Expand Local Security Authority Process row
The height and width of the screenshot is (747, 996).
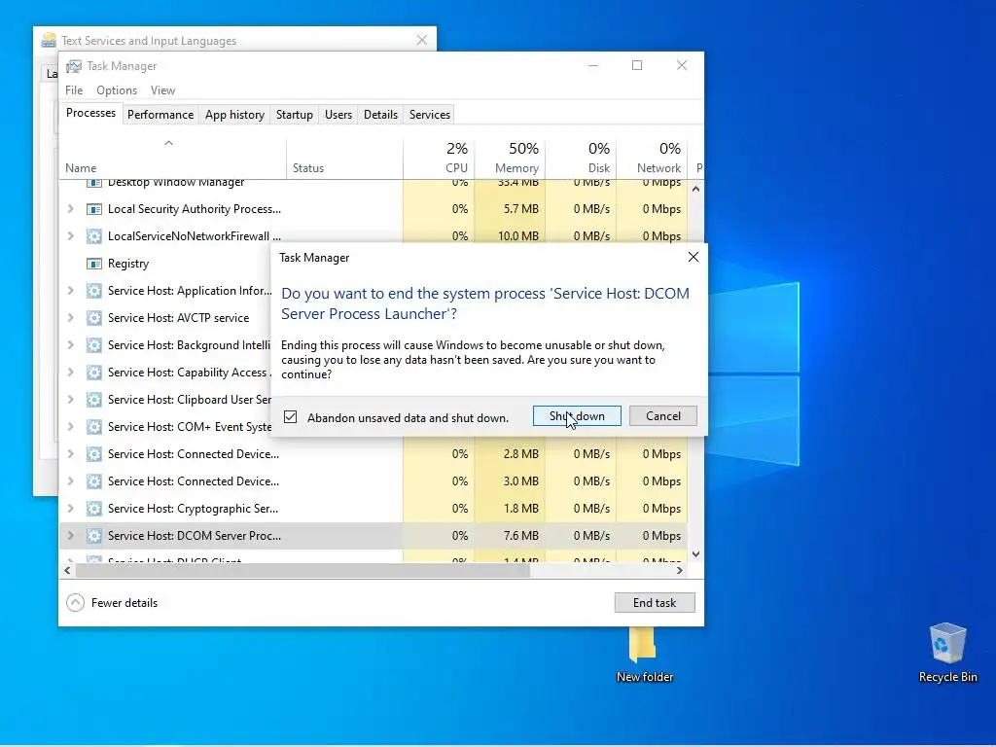click(x=70, y=209)
